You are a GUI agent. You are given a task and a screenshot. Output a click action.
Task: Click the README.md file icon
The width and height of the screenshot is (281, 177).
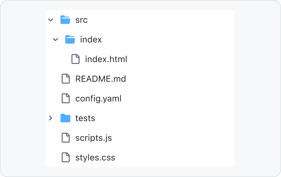click(x=66, y=79)
